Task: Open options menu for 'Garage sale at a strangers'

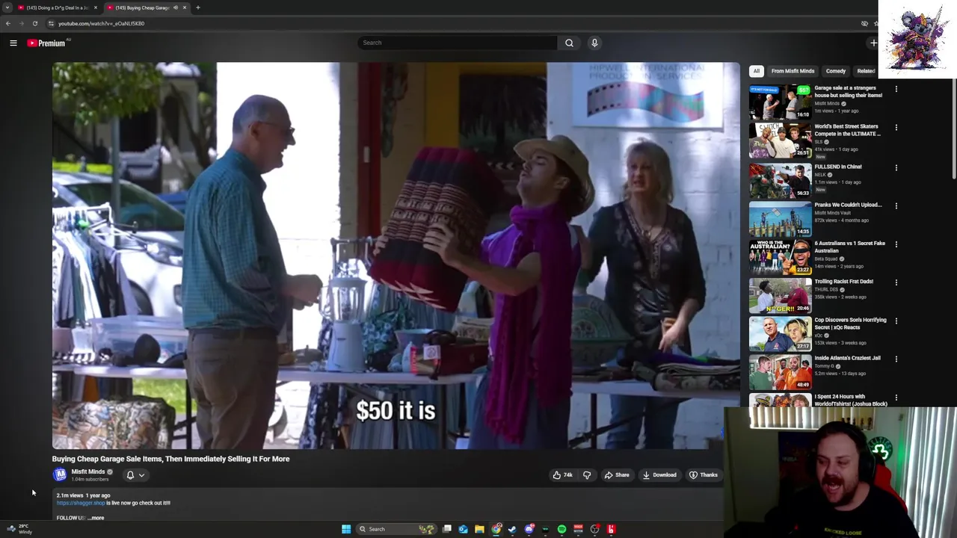Action: coord(896,90)
